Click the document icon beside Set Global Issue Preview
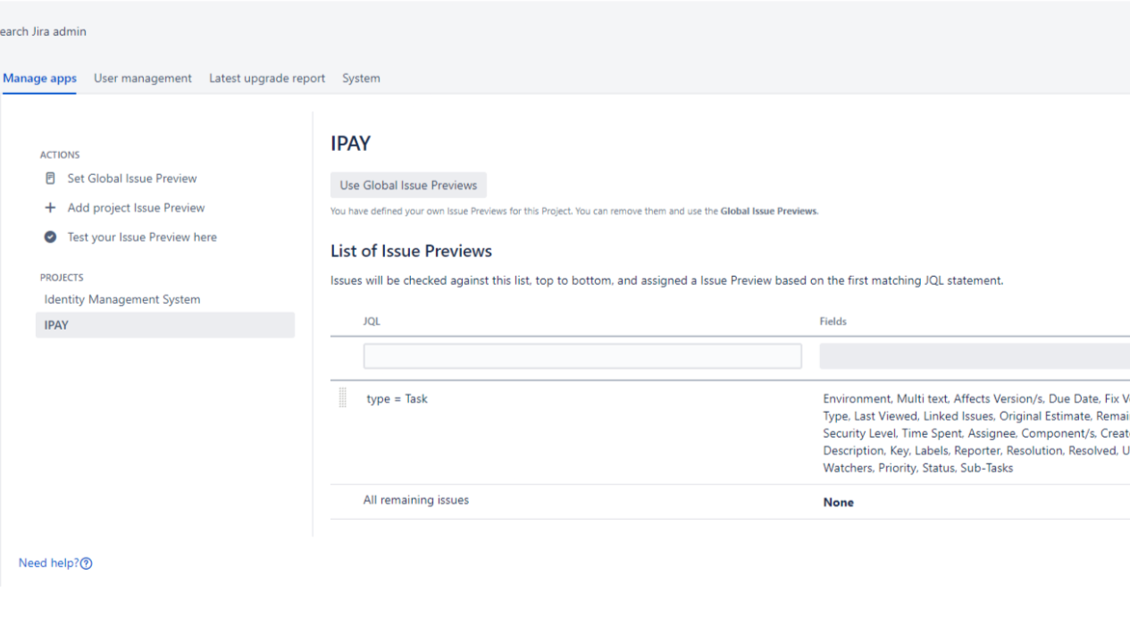Image resolution: width=1130 pixels, height=643 pixels. pos(50,179)
